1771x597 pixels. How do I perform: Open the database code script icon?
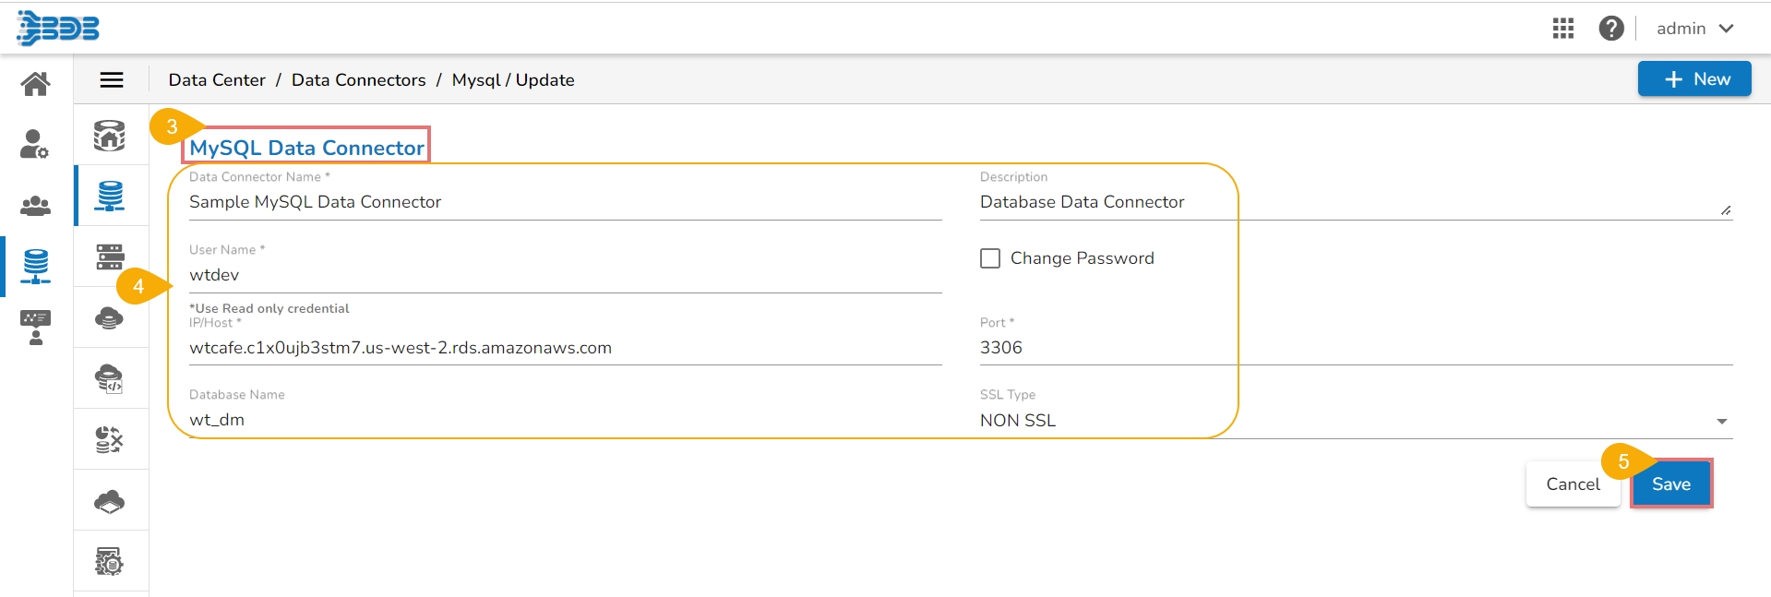110,378
